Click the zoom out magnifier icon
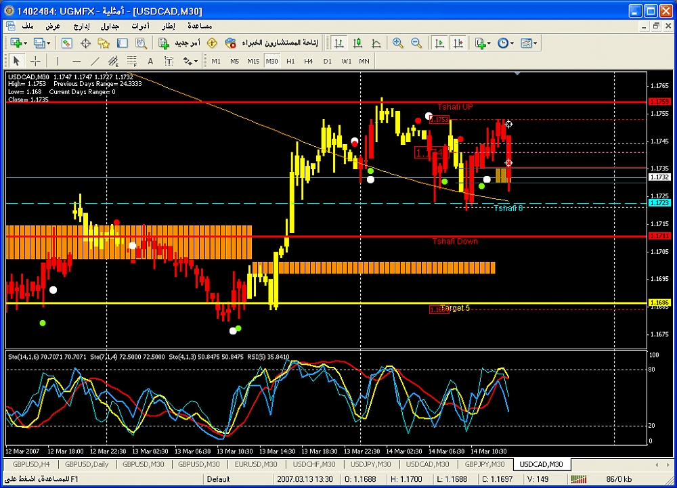Viewport: 677px width, 488px height. click(417, 43)
